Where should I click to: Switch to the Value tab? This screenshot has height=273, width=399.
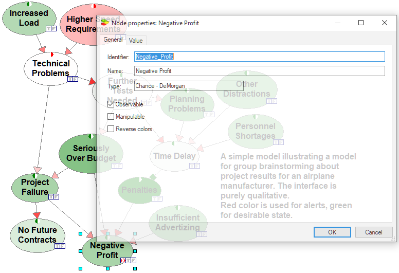136,41
